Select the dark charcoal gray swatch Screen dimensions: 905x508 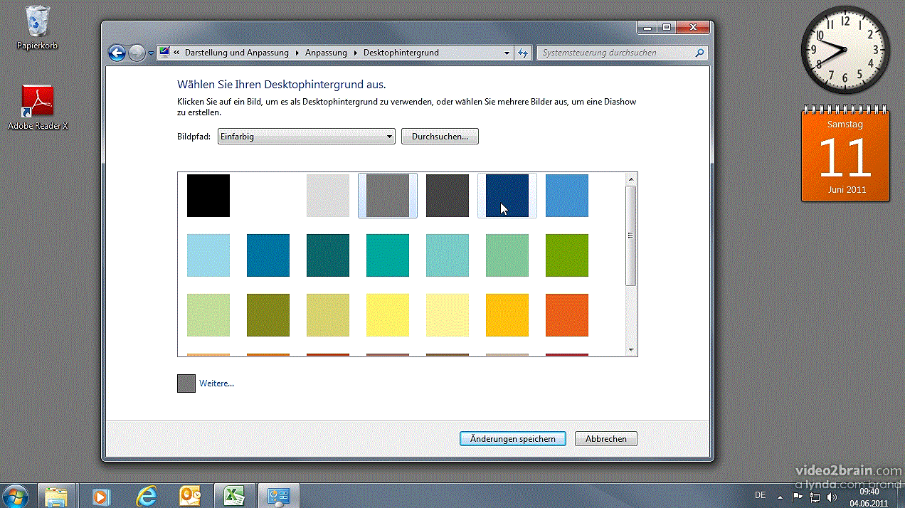pos(448,196)
